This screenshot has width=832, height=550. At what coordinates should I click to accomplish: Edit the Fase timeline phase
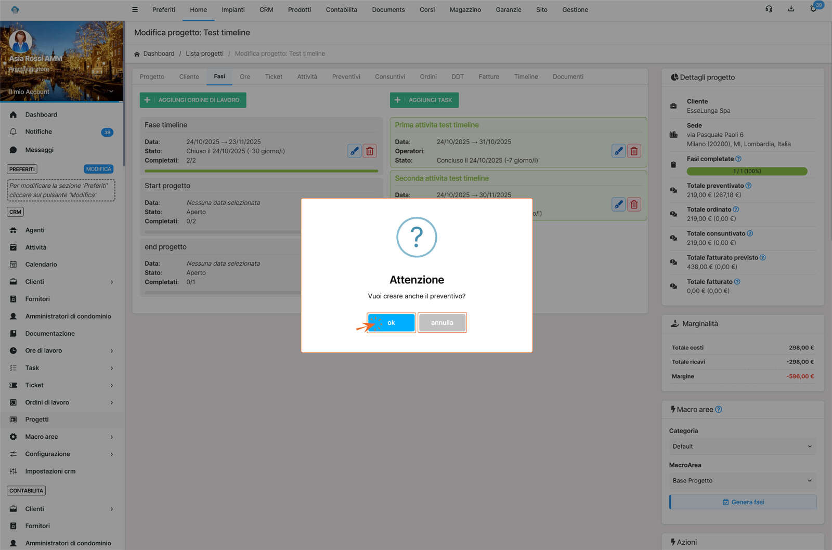click(x=354, y=151)
